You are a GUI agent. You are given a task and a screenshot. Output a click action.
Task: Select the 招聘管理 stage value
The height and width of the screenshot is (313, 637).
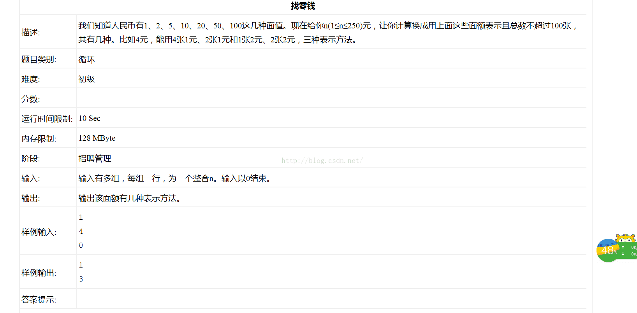coord(95,158)
